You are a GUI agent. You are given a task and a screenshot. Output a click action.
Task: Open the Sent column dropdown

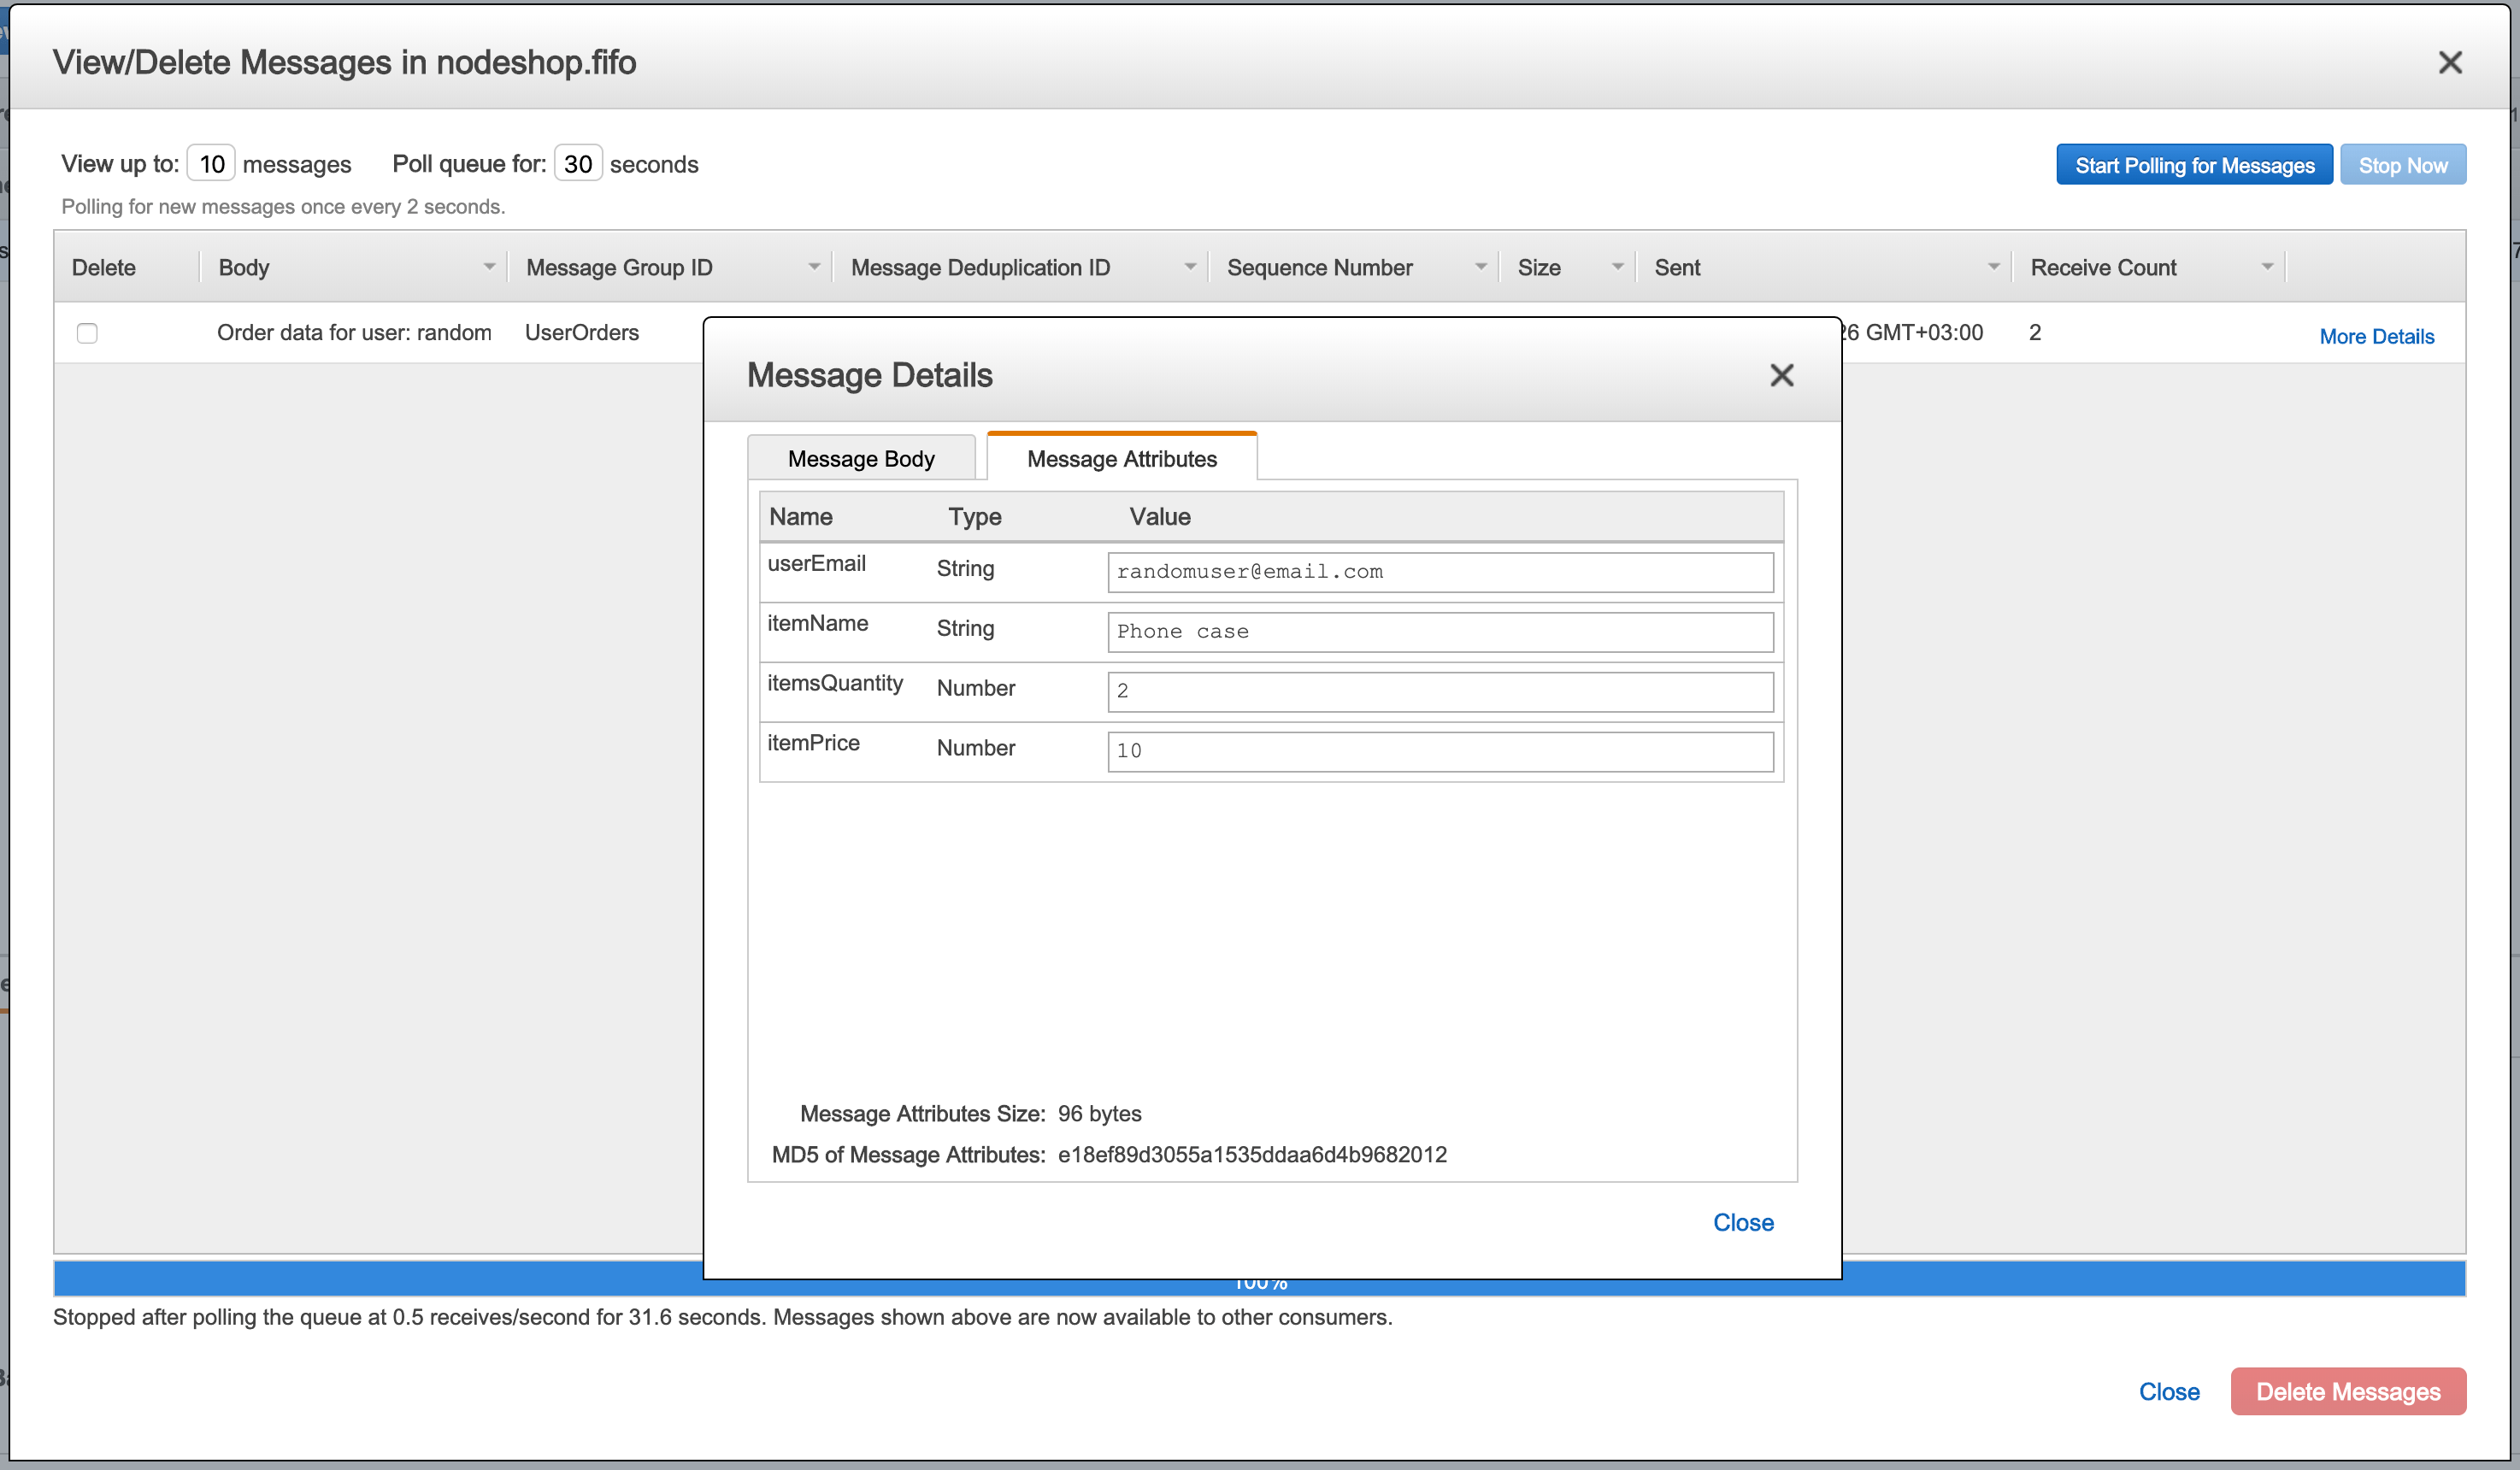click(x=1994, y=266)
